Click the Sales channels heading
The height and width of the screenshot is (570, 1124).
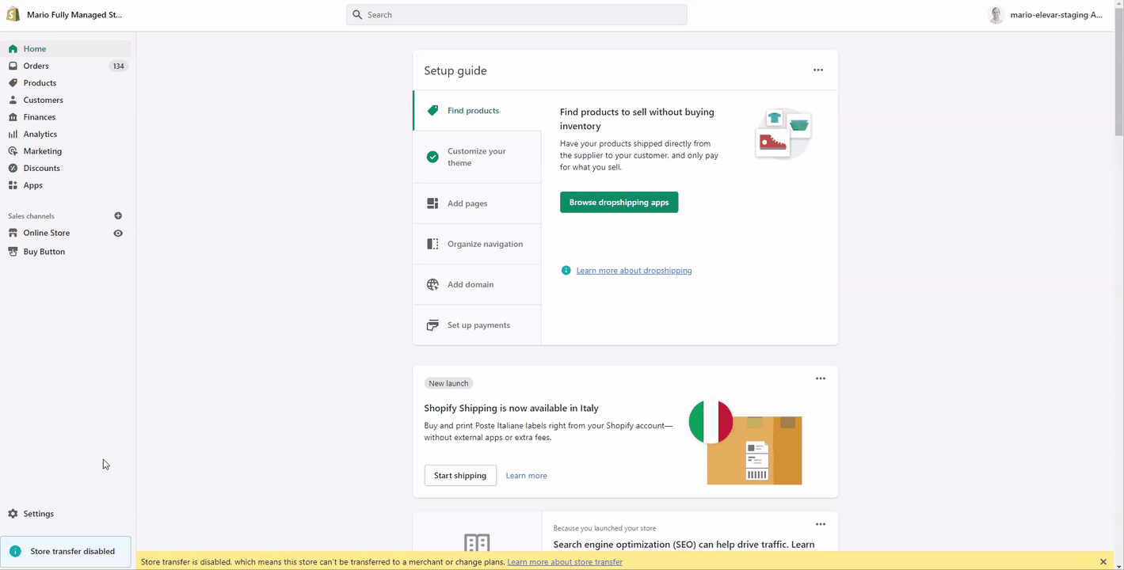(31, 216)
